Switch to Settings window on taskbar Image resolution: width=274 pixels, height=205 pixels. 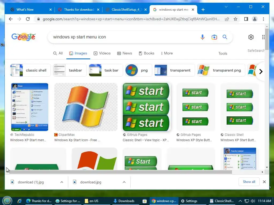189,201
